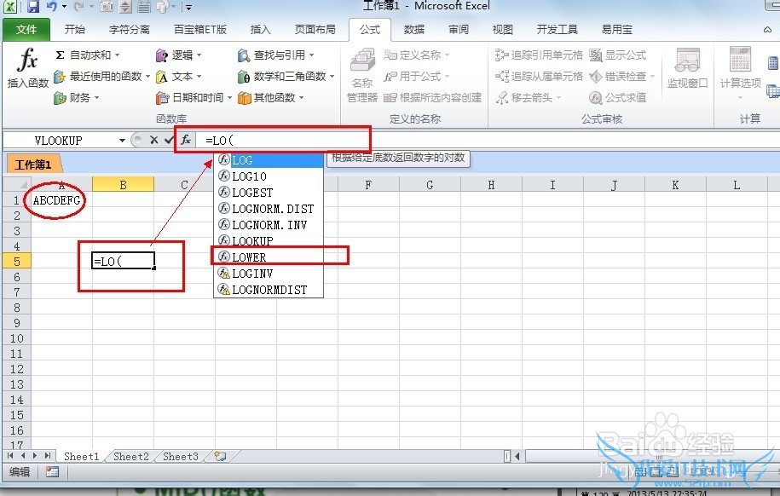Insert a new worksheet via tab icon
The height and width of the screenshot is (496, 780).
(220, 456)
